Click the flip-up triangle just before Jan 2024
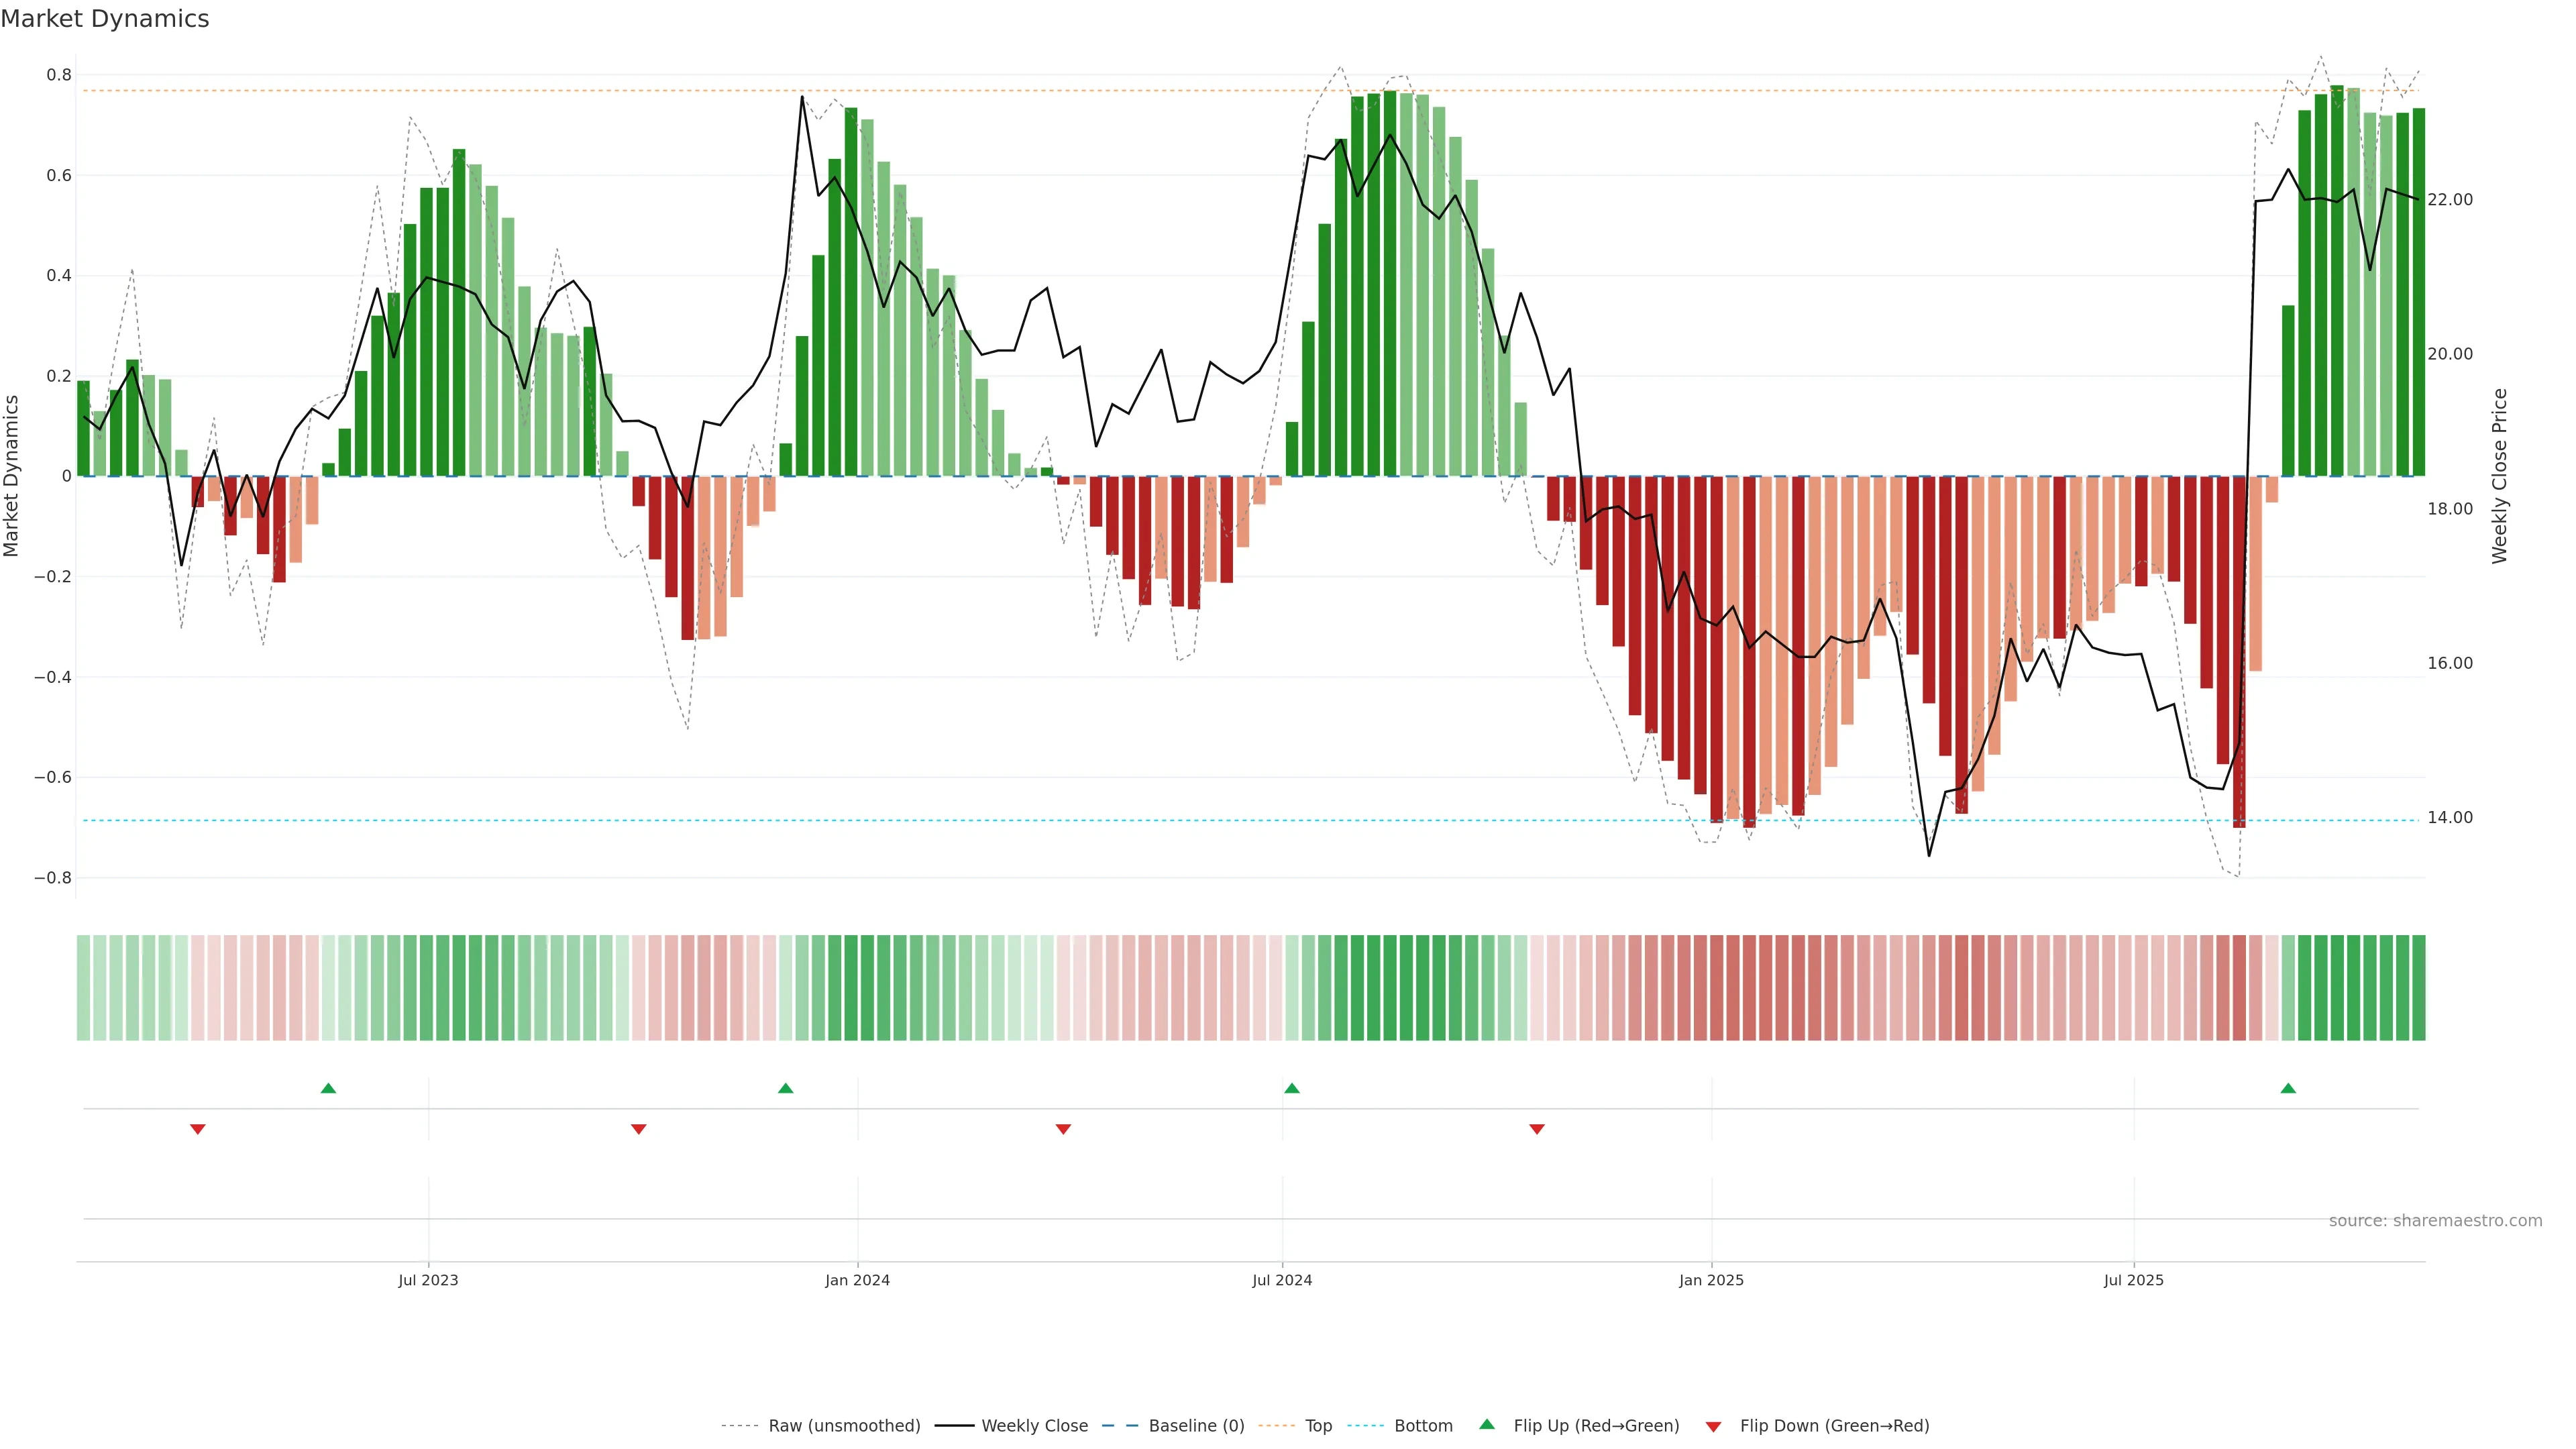Viewport: 2576px width, 1449px height. tap(785, 1088)
